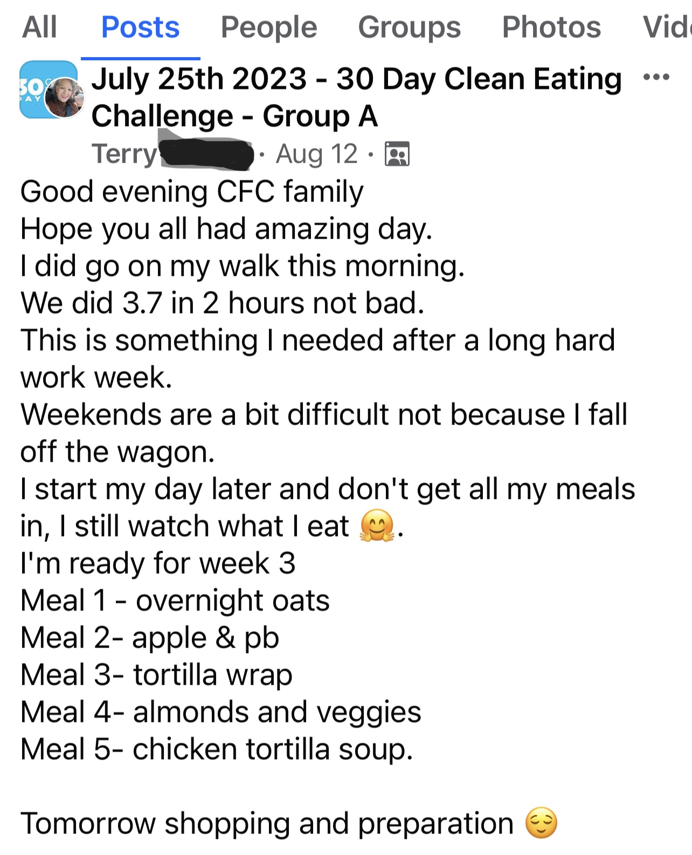Tap the "Meal 5- chicken tortilla soup" line
Image resolution: width=692 pixels, height=855 pixels.
[x=216, y=749]
